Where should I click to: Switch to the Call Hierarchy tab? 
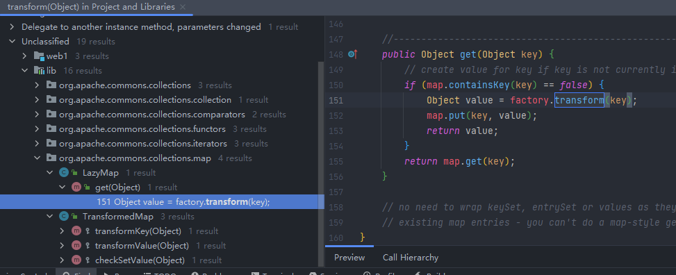click(411, 258)
